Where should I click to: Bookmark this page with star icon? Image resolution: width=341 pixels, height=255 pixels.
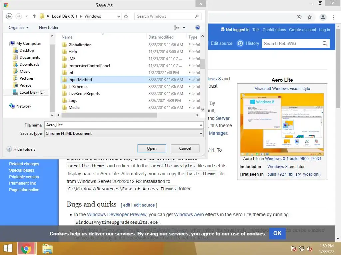point(310,17)
